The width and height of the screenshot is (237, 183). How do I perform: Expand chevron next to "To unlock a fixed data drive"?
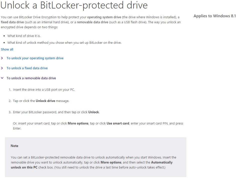tap(2, 68)
